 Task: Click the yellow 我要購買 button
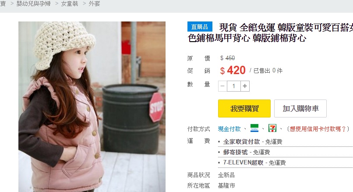click(x=244, y=108)
